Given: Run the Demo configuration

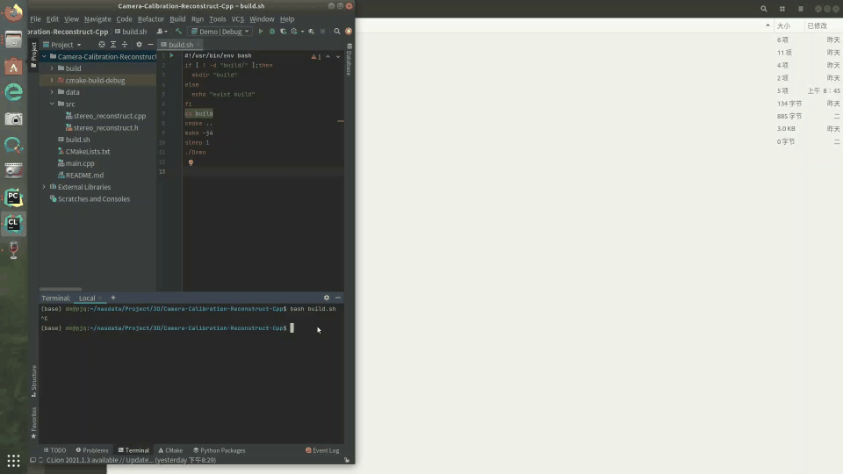Looking at the screenshot, I should (261, 32).
